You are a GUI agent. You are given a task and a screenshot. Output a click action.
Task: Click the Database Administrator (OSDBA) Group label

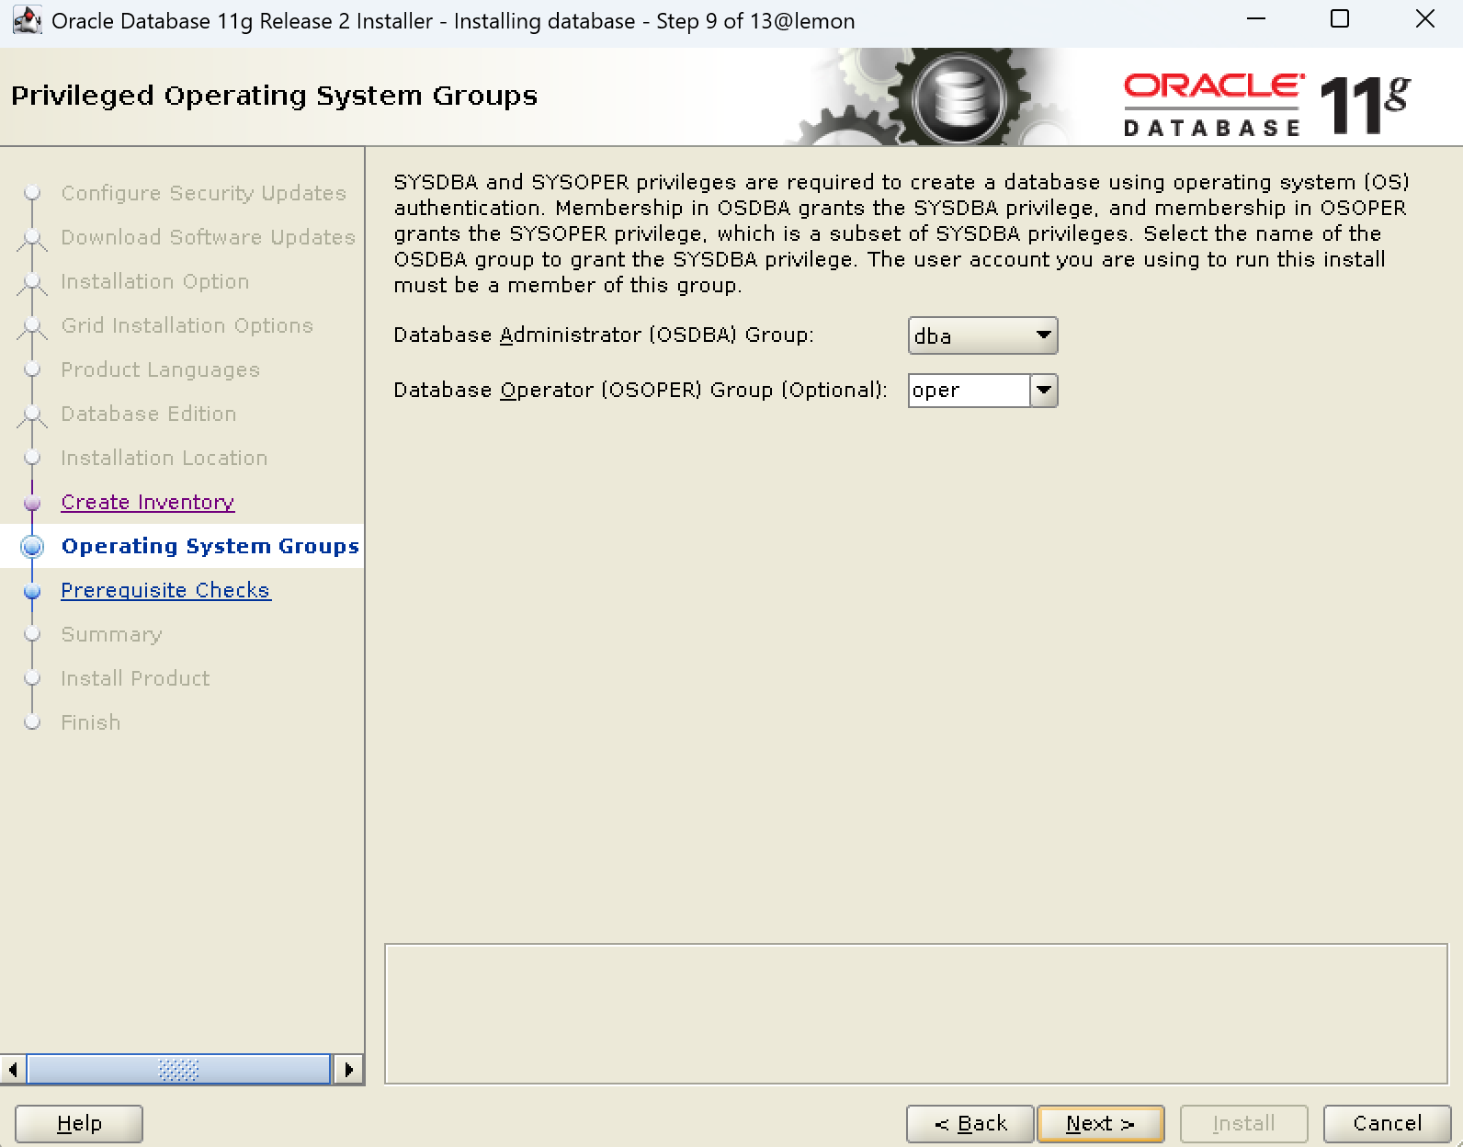604,335
